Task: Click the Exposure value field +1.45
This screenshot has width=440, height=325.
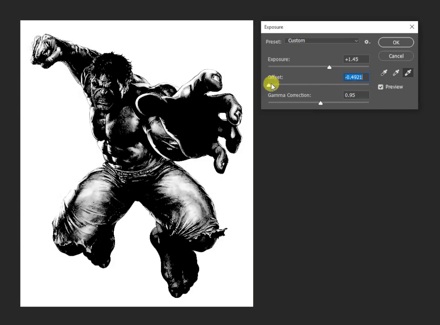Action: 356,59
